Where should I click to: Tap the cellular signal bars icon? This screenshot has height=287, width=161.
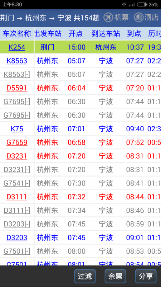coord(132,5)
